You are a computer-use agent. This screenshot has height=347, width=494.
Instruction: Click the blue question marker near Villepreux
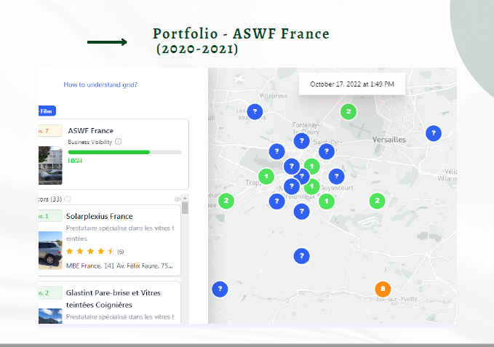pos(255,111)
